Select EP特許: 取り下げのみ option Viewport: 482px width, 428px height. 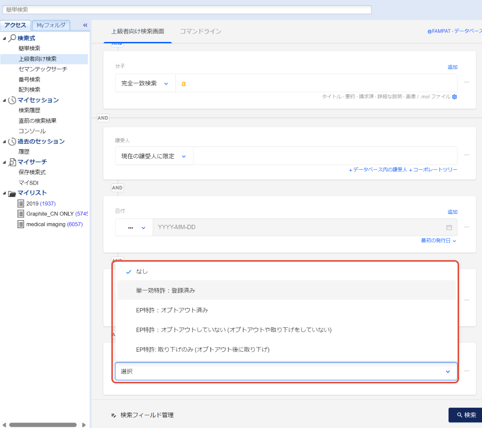[286, 349]
